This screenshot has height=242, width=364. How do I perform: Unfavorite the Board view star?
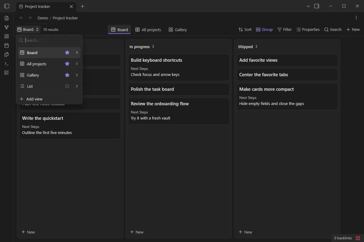coord(67,53)
